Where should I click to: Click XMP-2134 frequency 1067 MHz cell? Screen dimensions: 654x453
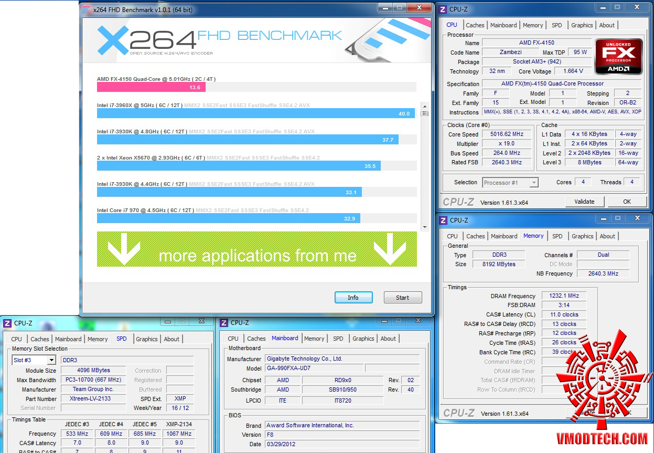point(179,434)
